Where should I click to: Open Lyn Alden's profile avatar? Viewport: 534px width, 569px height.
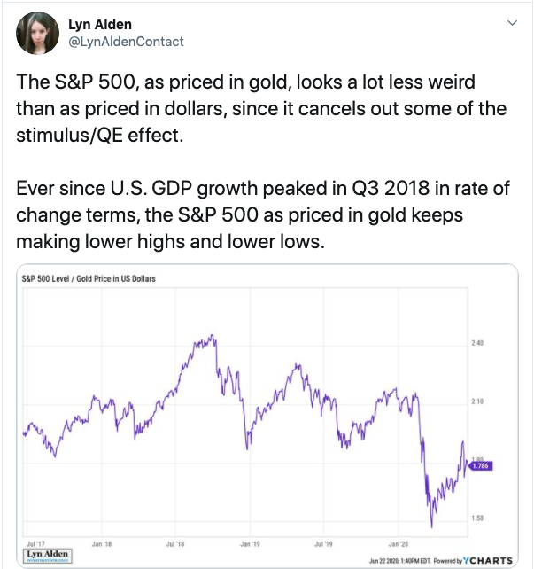tap(36, 33)
